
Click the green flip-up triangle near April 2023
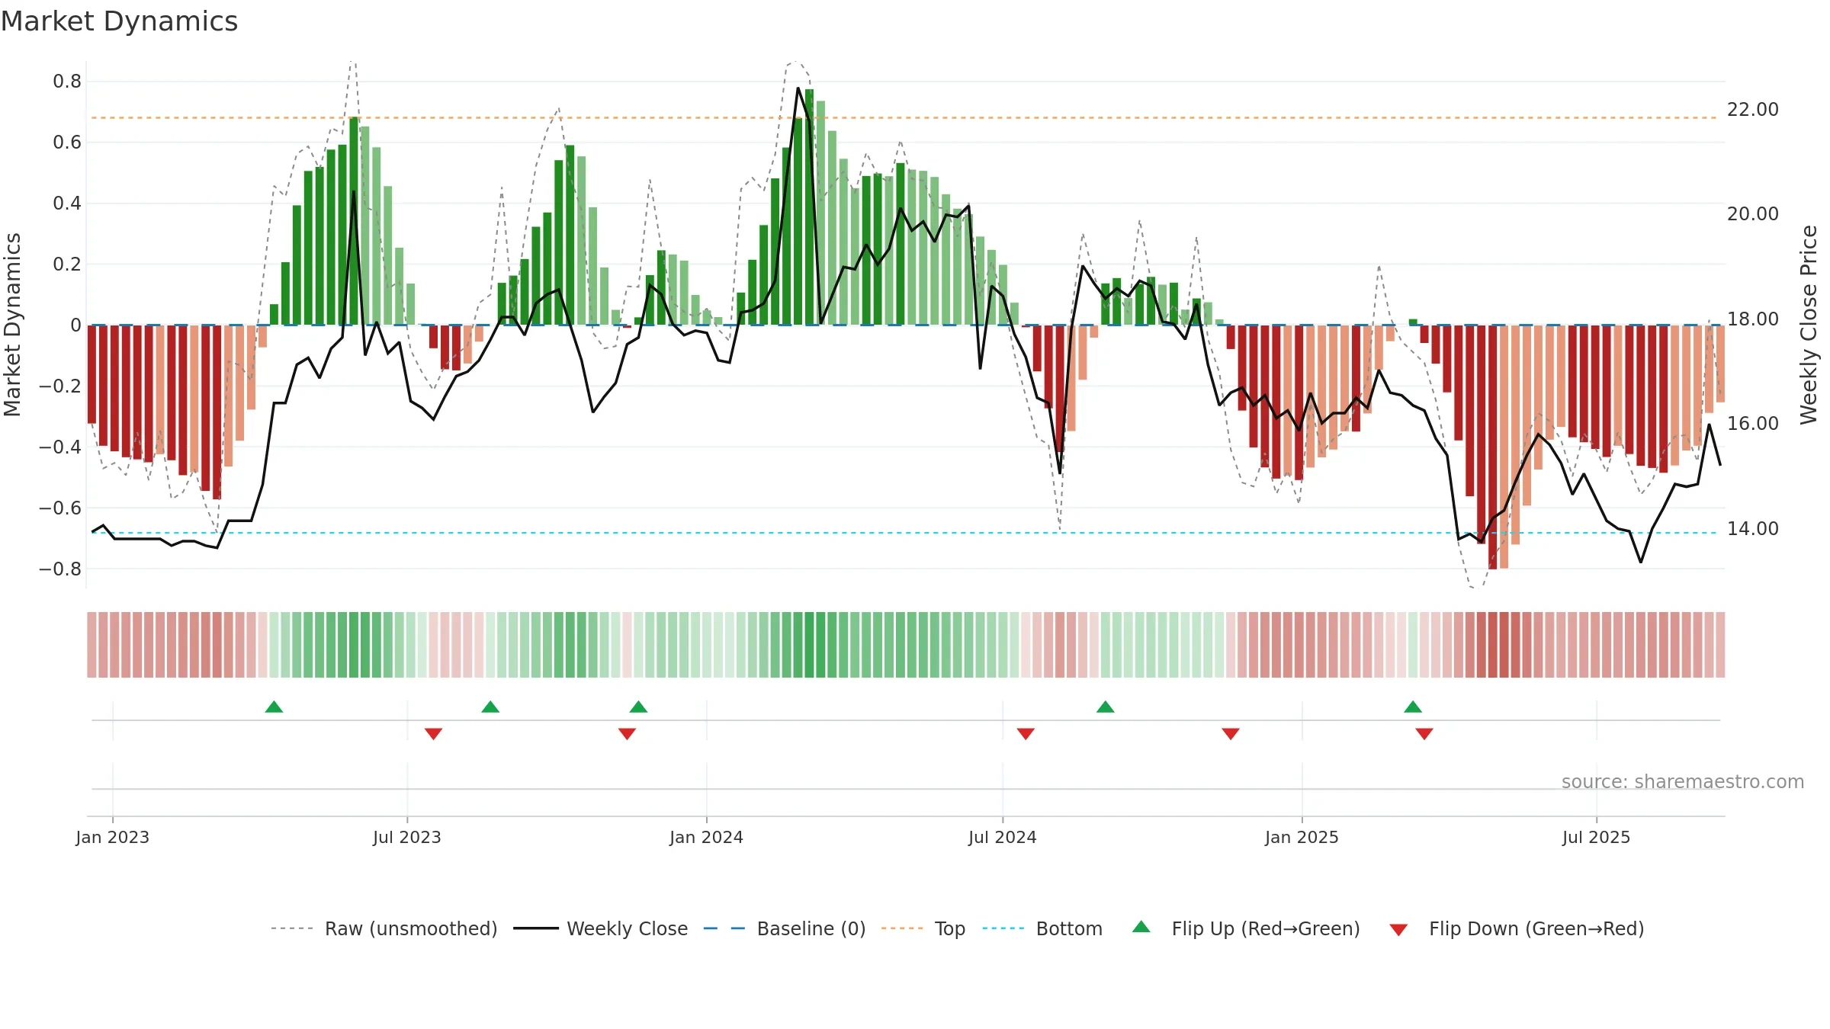(274, 707)
